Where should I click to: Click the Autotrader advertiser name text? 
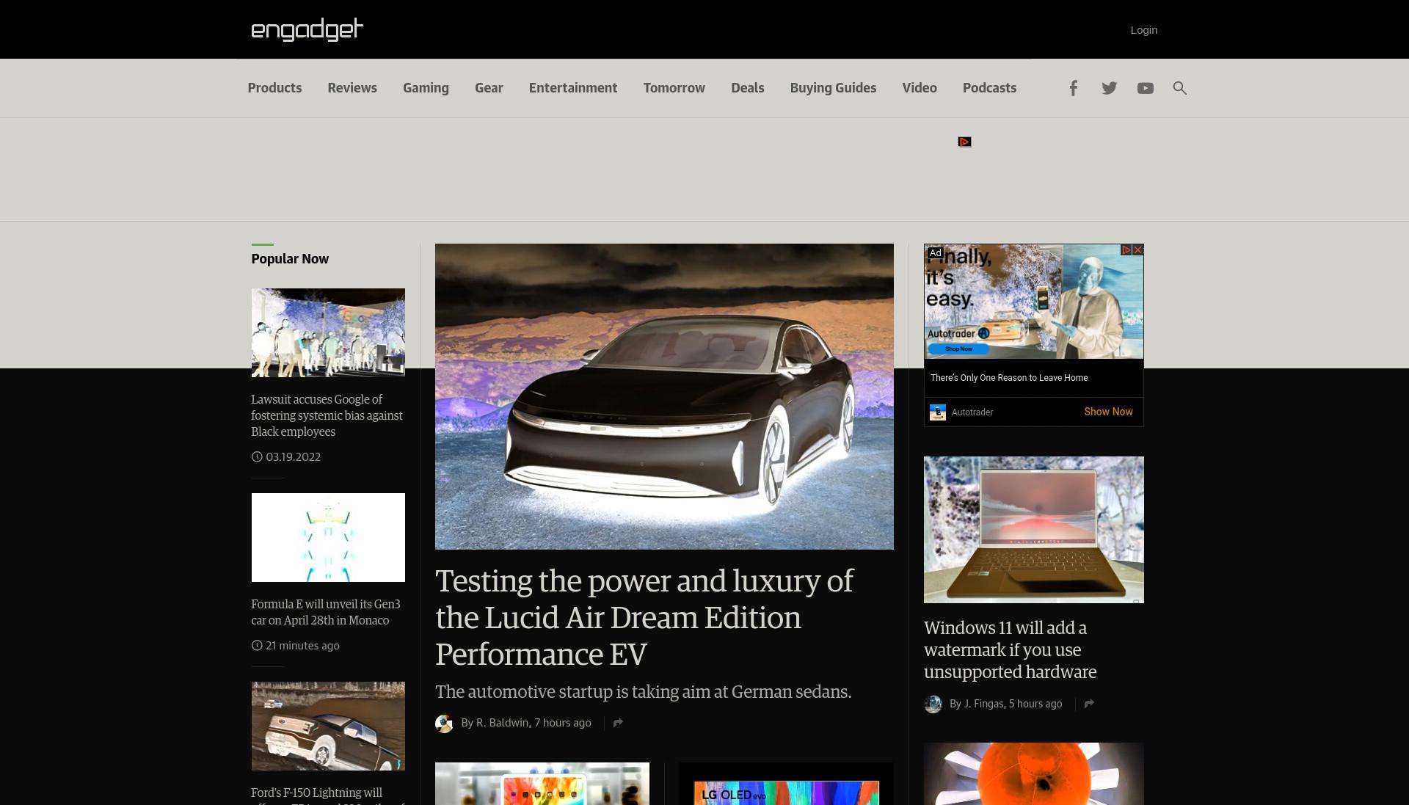pos(972,412)
